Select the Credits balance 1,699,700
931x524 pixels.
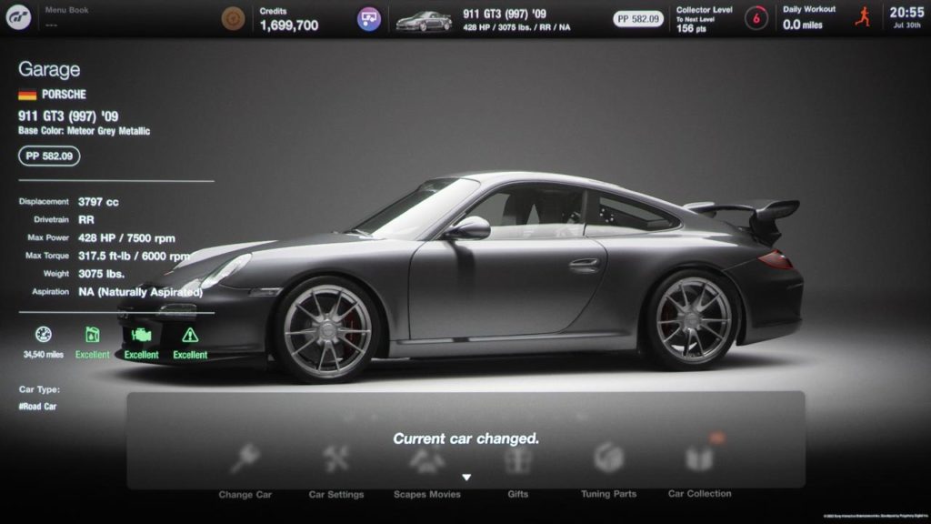(x=288, y=25)
